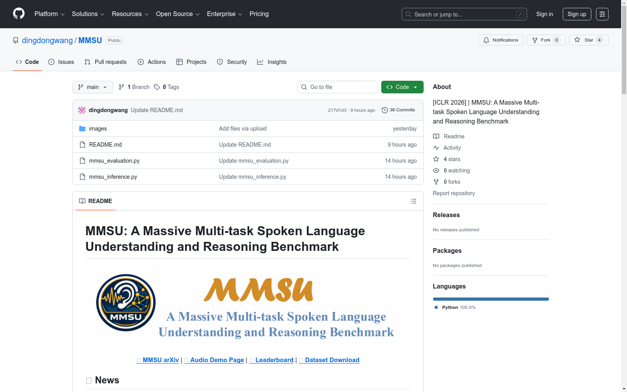Click the fork icon beside 0 forks
The height and width of the screenshot is (392, 627).
(x=436, y=182)
